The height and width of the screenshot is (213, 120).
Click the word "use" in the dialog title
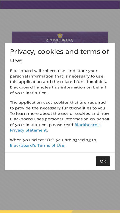tap(16, 60)
